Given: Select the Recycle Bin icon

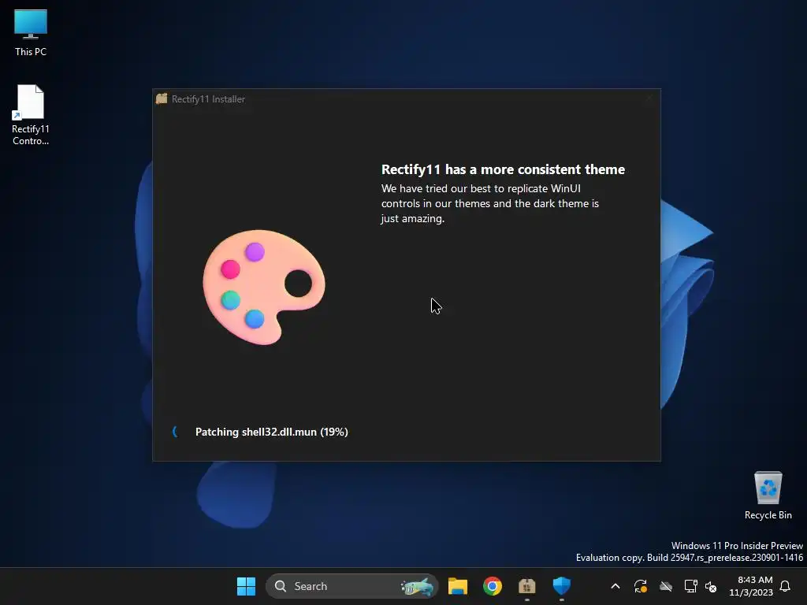Looking at the screenshot, I should pos(768,496).
